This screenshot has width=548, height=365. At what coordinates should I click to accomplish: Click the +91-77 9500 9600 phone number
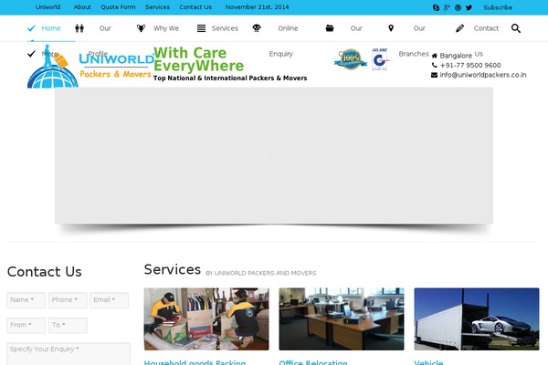coord(470,66)
